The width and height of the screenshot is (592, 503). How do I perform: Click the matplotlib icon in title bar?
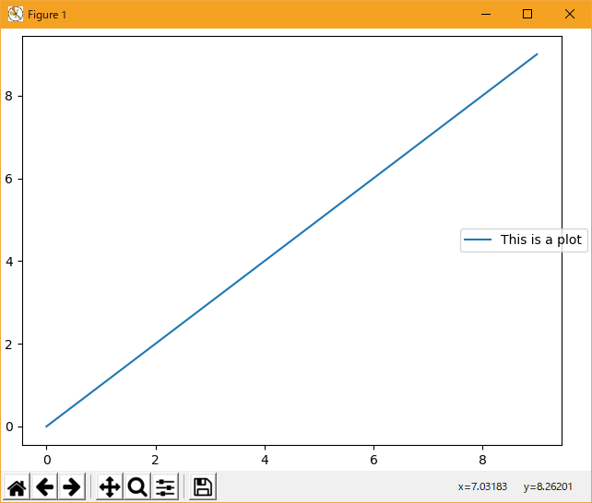coord(16,15)
